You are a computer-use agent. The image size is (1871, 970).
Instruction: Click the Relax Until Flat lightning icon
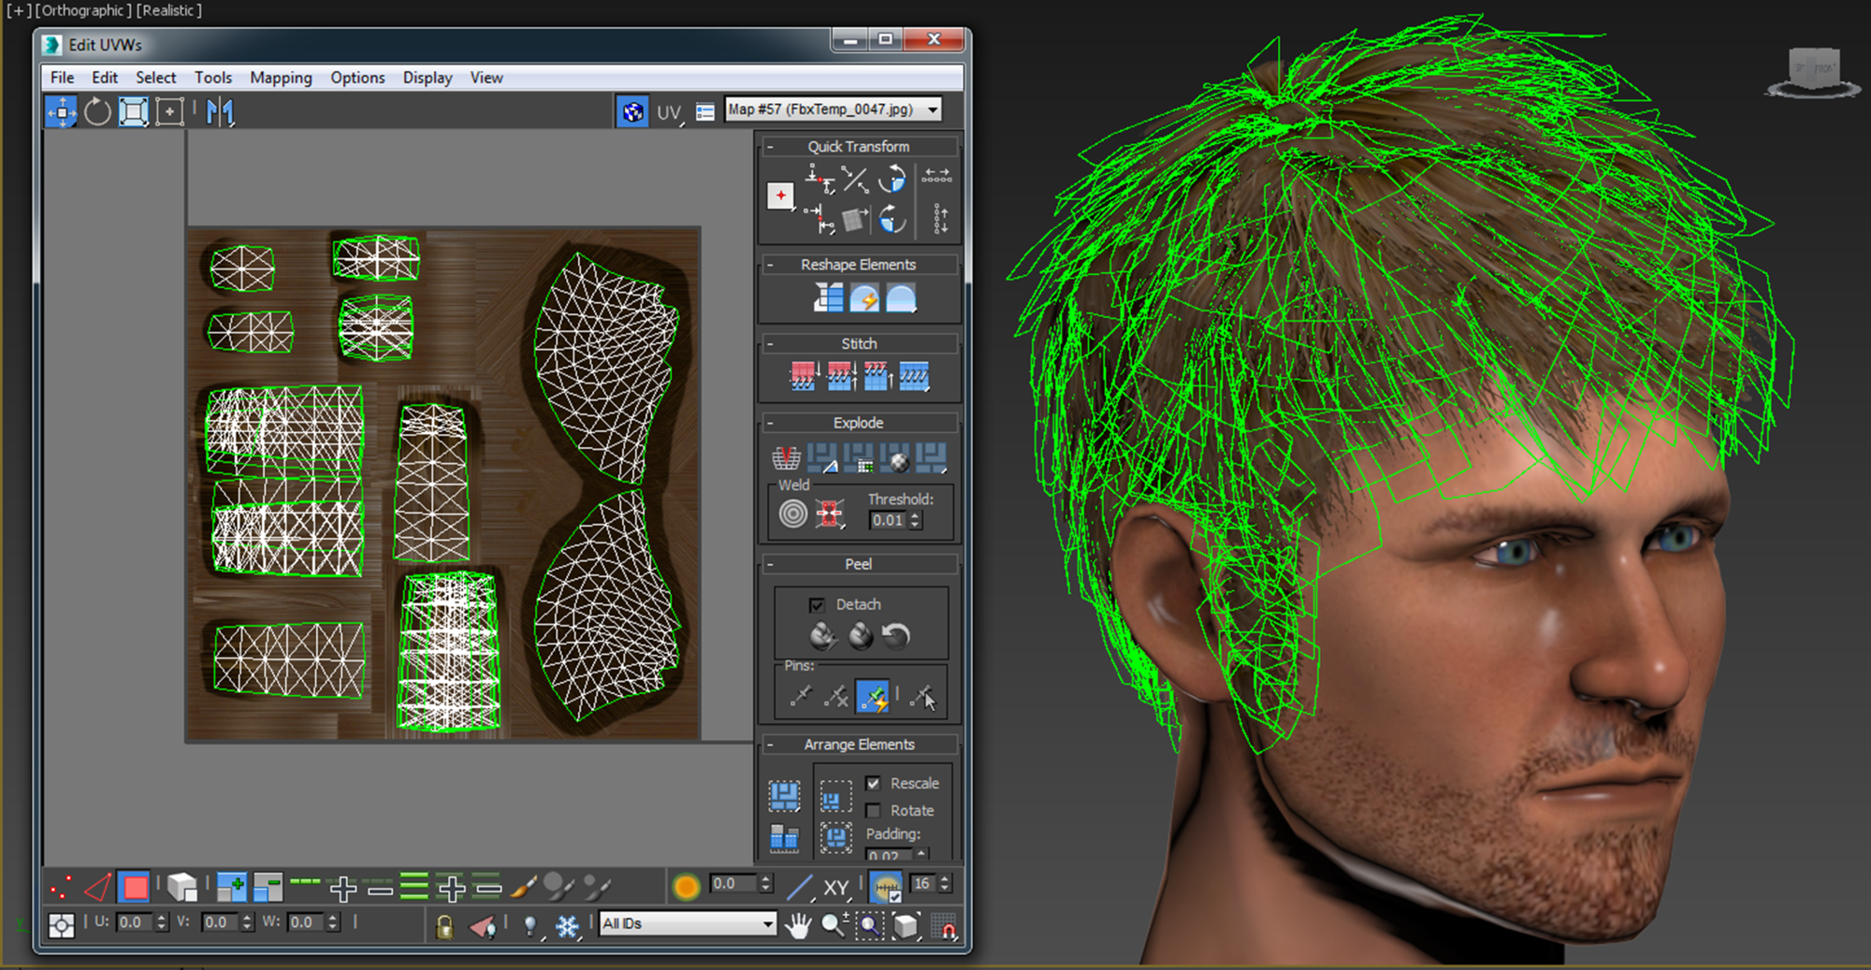click(864, 298)
